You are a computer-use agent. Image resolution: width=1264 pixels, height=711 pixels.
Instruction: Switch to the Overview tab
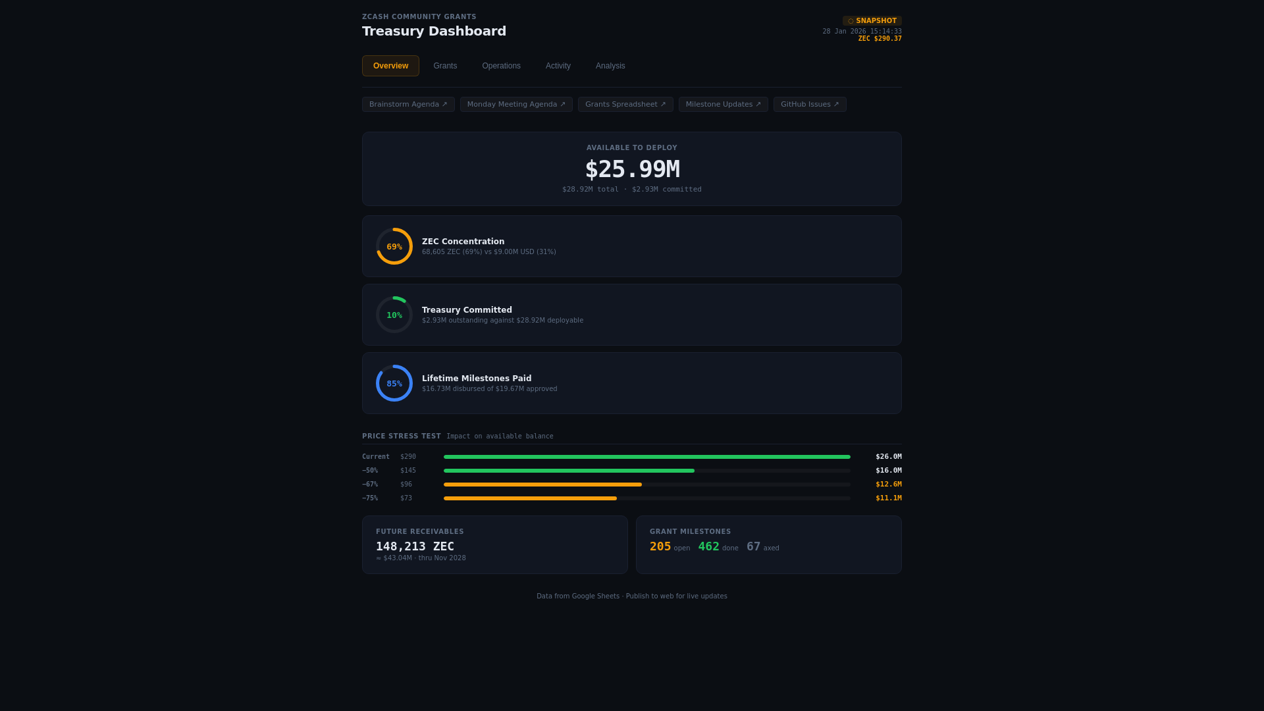390,66
